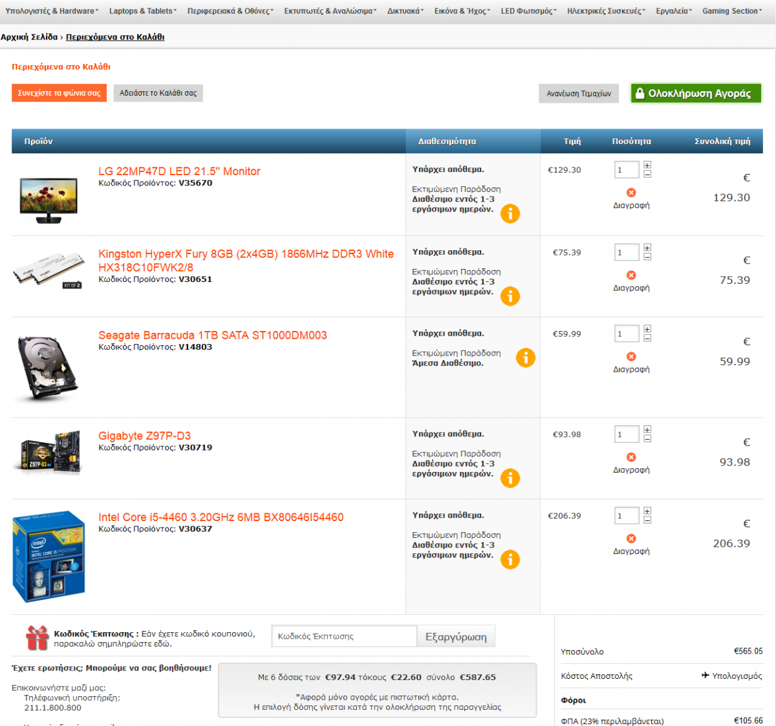Click the Kingston RAM product thumbnail

[x=48, y=271]
